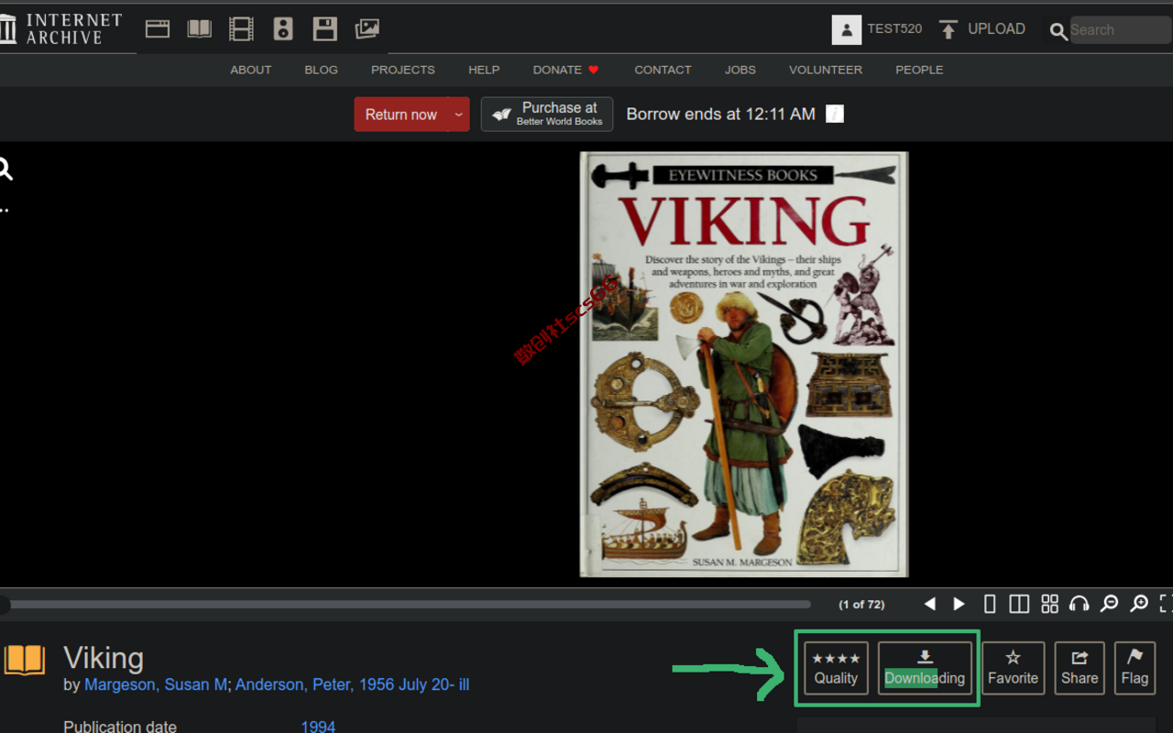Zoom out of the book page
Viewport: 1173px width, 733px height.
click(x=1109, y=604)
